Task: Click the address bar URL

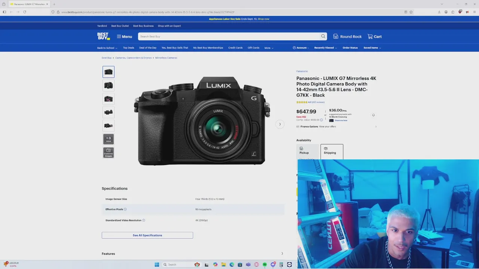Action: [148, 12]
